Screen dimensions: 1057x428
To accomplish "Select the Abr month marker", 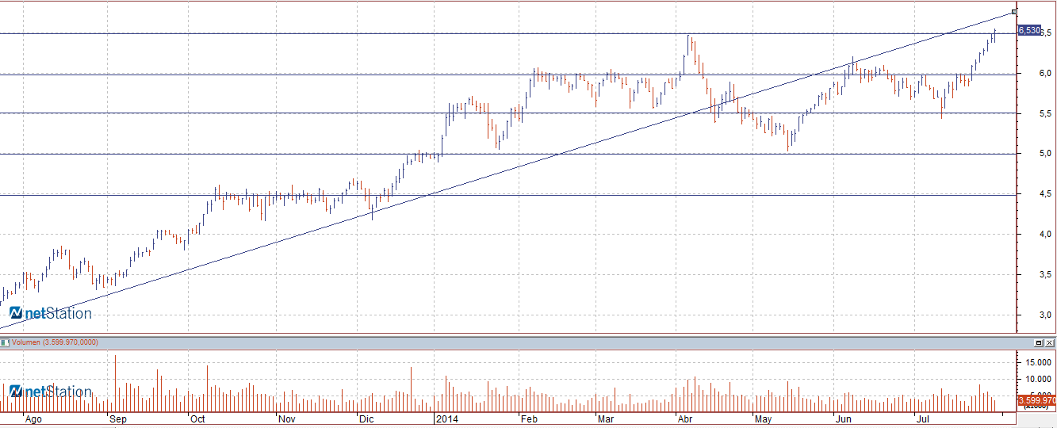I will (684, 419).
